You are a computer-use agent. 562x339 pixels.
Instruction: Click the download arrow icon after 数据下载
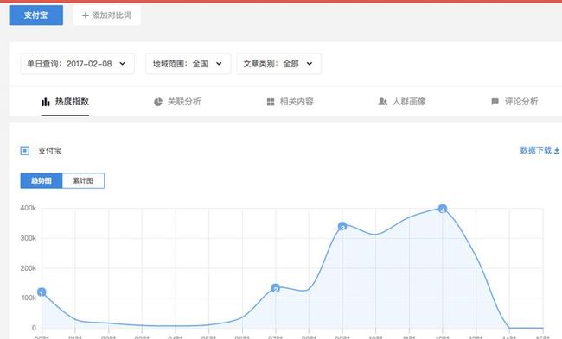(557, 150)
